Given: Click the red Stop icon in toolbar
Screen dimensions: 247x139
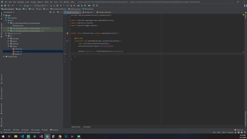Looking at the screenshot, I should tap(74, 5).
